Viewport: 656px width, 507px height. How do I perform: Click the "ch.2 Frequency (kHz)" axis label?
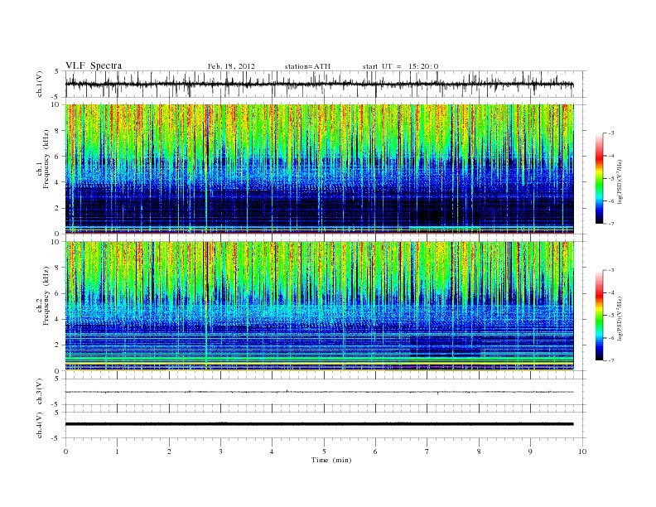tap(43, 296)
